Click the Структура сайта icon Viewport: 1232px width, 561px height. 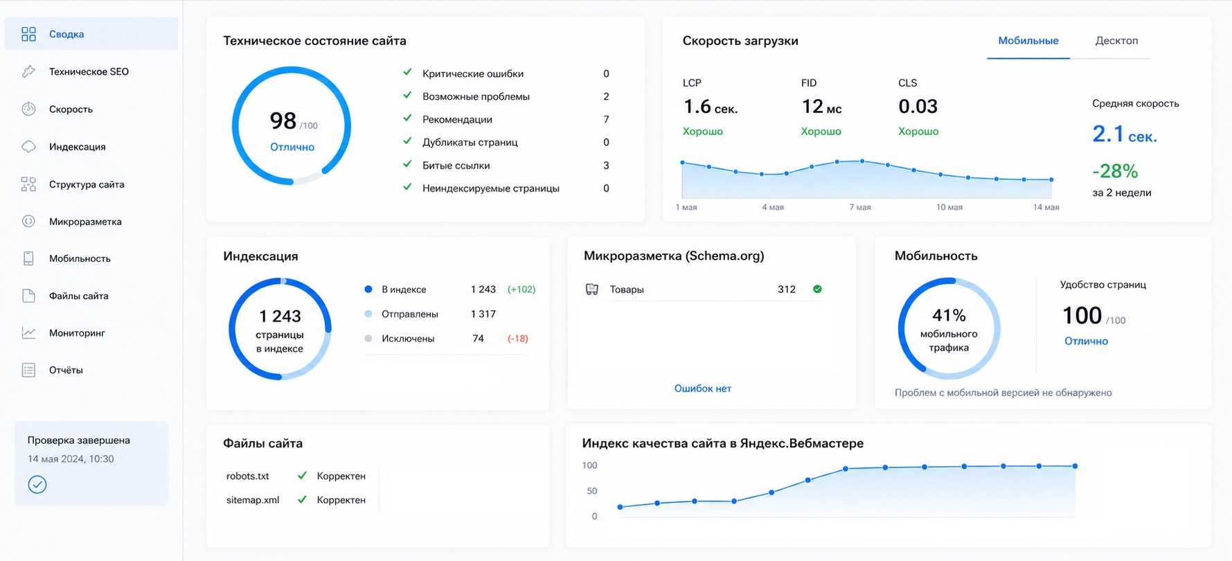28,184
